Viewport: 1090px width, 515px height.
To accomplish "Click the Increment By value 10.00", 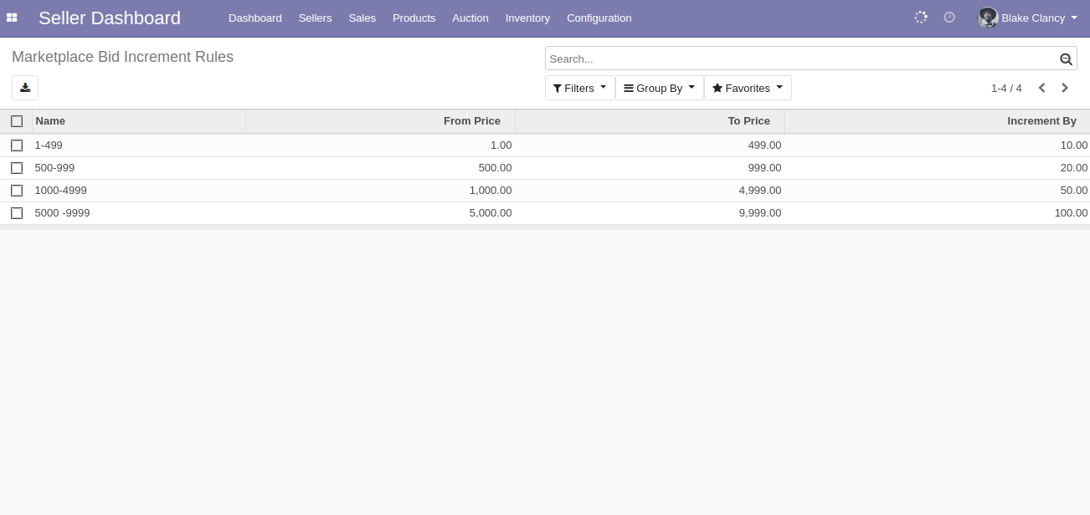I will [1074, 145].
